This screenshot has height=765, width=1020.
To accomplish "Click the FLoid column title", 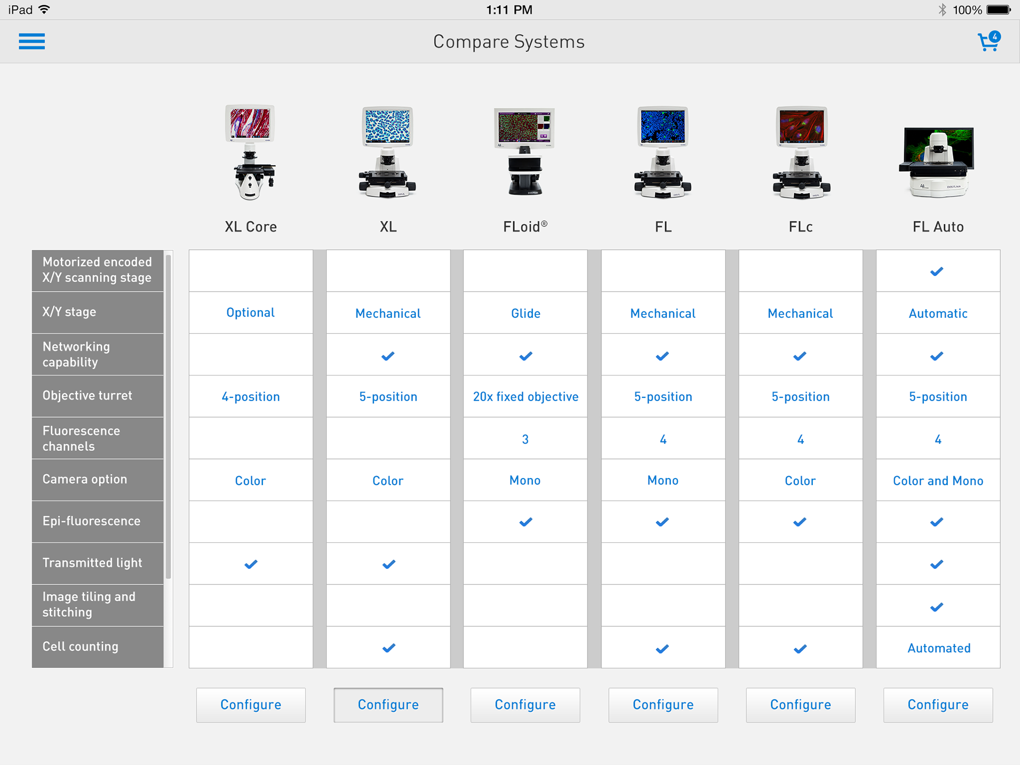I will (525, 227).
